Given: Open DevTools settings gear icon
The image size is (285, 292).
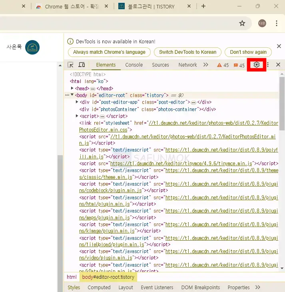Looking at the screenshot, I should click(257, 65).
